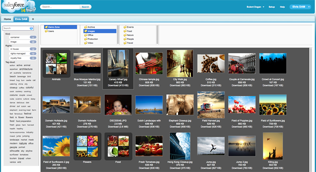The height and width of the screenshot is (172, 316).
Task: Filter by in house rights
Action: point(23,49)
